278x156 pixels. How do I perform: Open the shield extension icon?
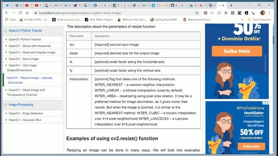pyautogui.click(x=226, y=13)
